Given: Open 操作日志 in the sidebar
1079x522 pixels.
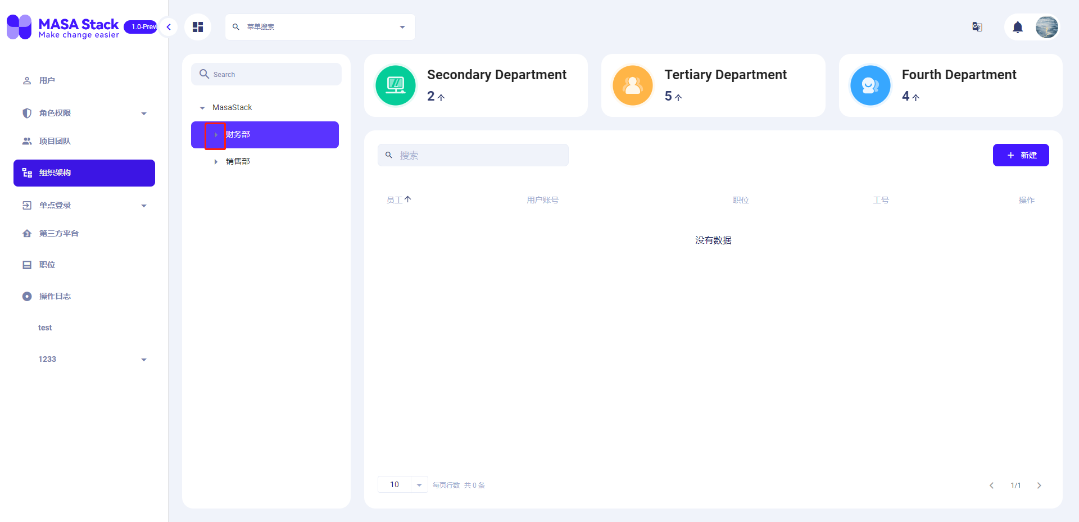Looking at the screenshot, I should (84, 296).
